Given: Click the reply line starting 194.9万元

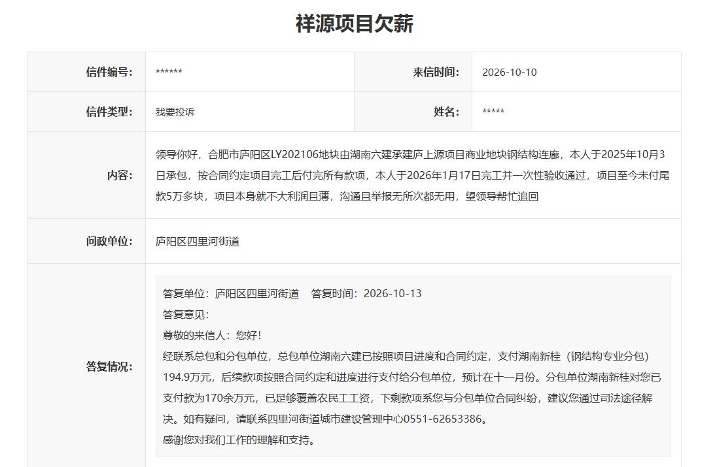Looking at the screenshot, I should coord(411,378).
